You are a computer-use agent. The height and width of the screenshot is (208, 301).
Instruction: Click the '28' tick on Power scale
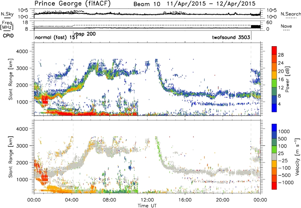tap(281, 55)
